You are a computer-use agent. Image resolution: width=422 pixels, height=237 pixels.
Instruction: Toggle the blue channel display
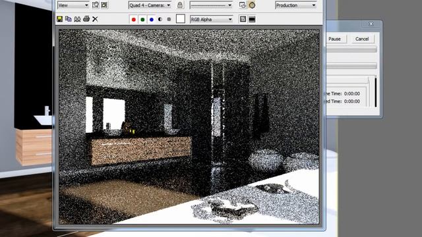click(152, 19)
